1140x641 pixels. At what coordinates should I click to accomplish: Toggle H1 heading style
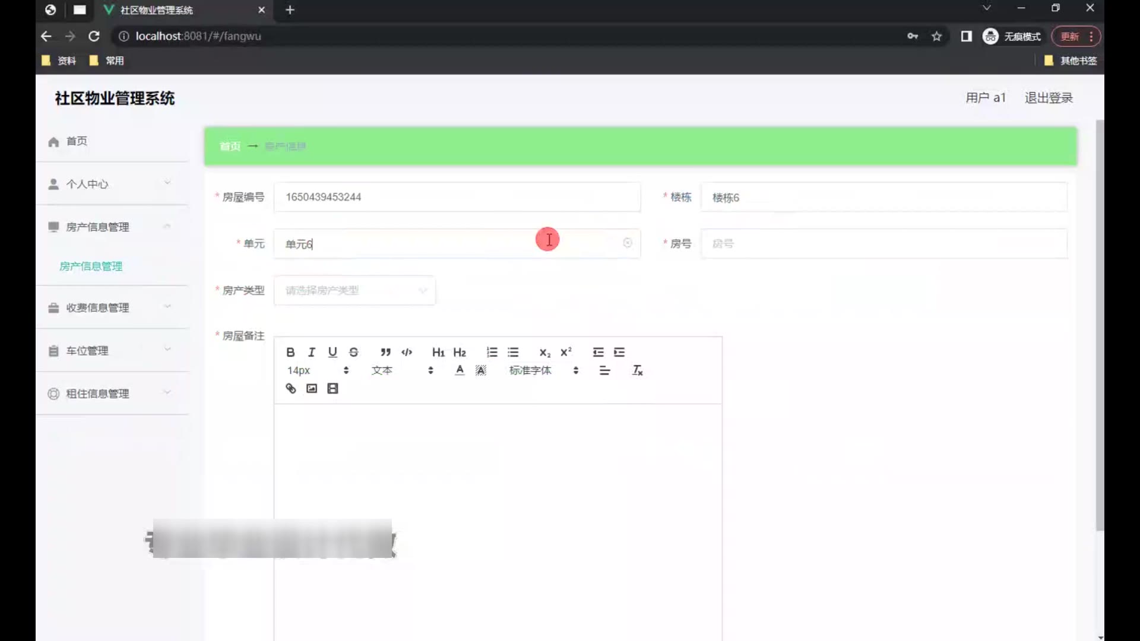pos(438,352)
